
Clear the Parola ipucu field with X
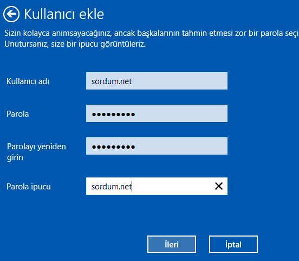pyautogui.click(x=219, y=186)
